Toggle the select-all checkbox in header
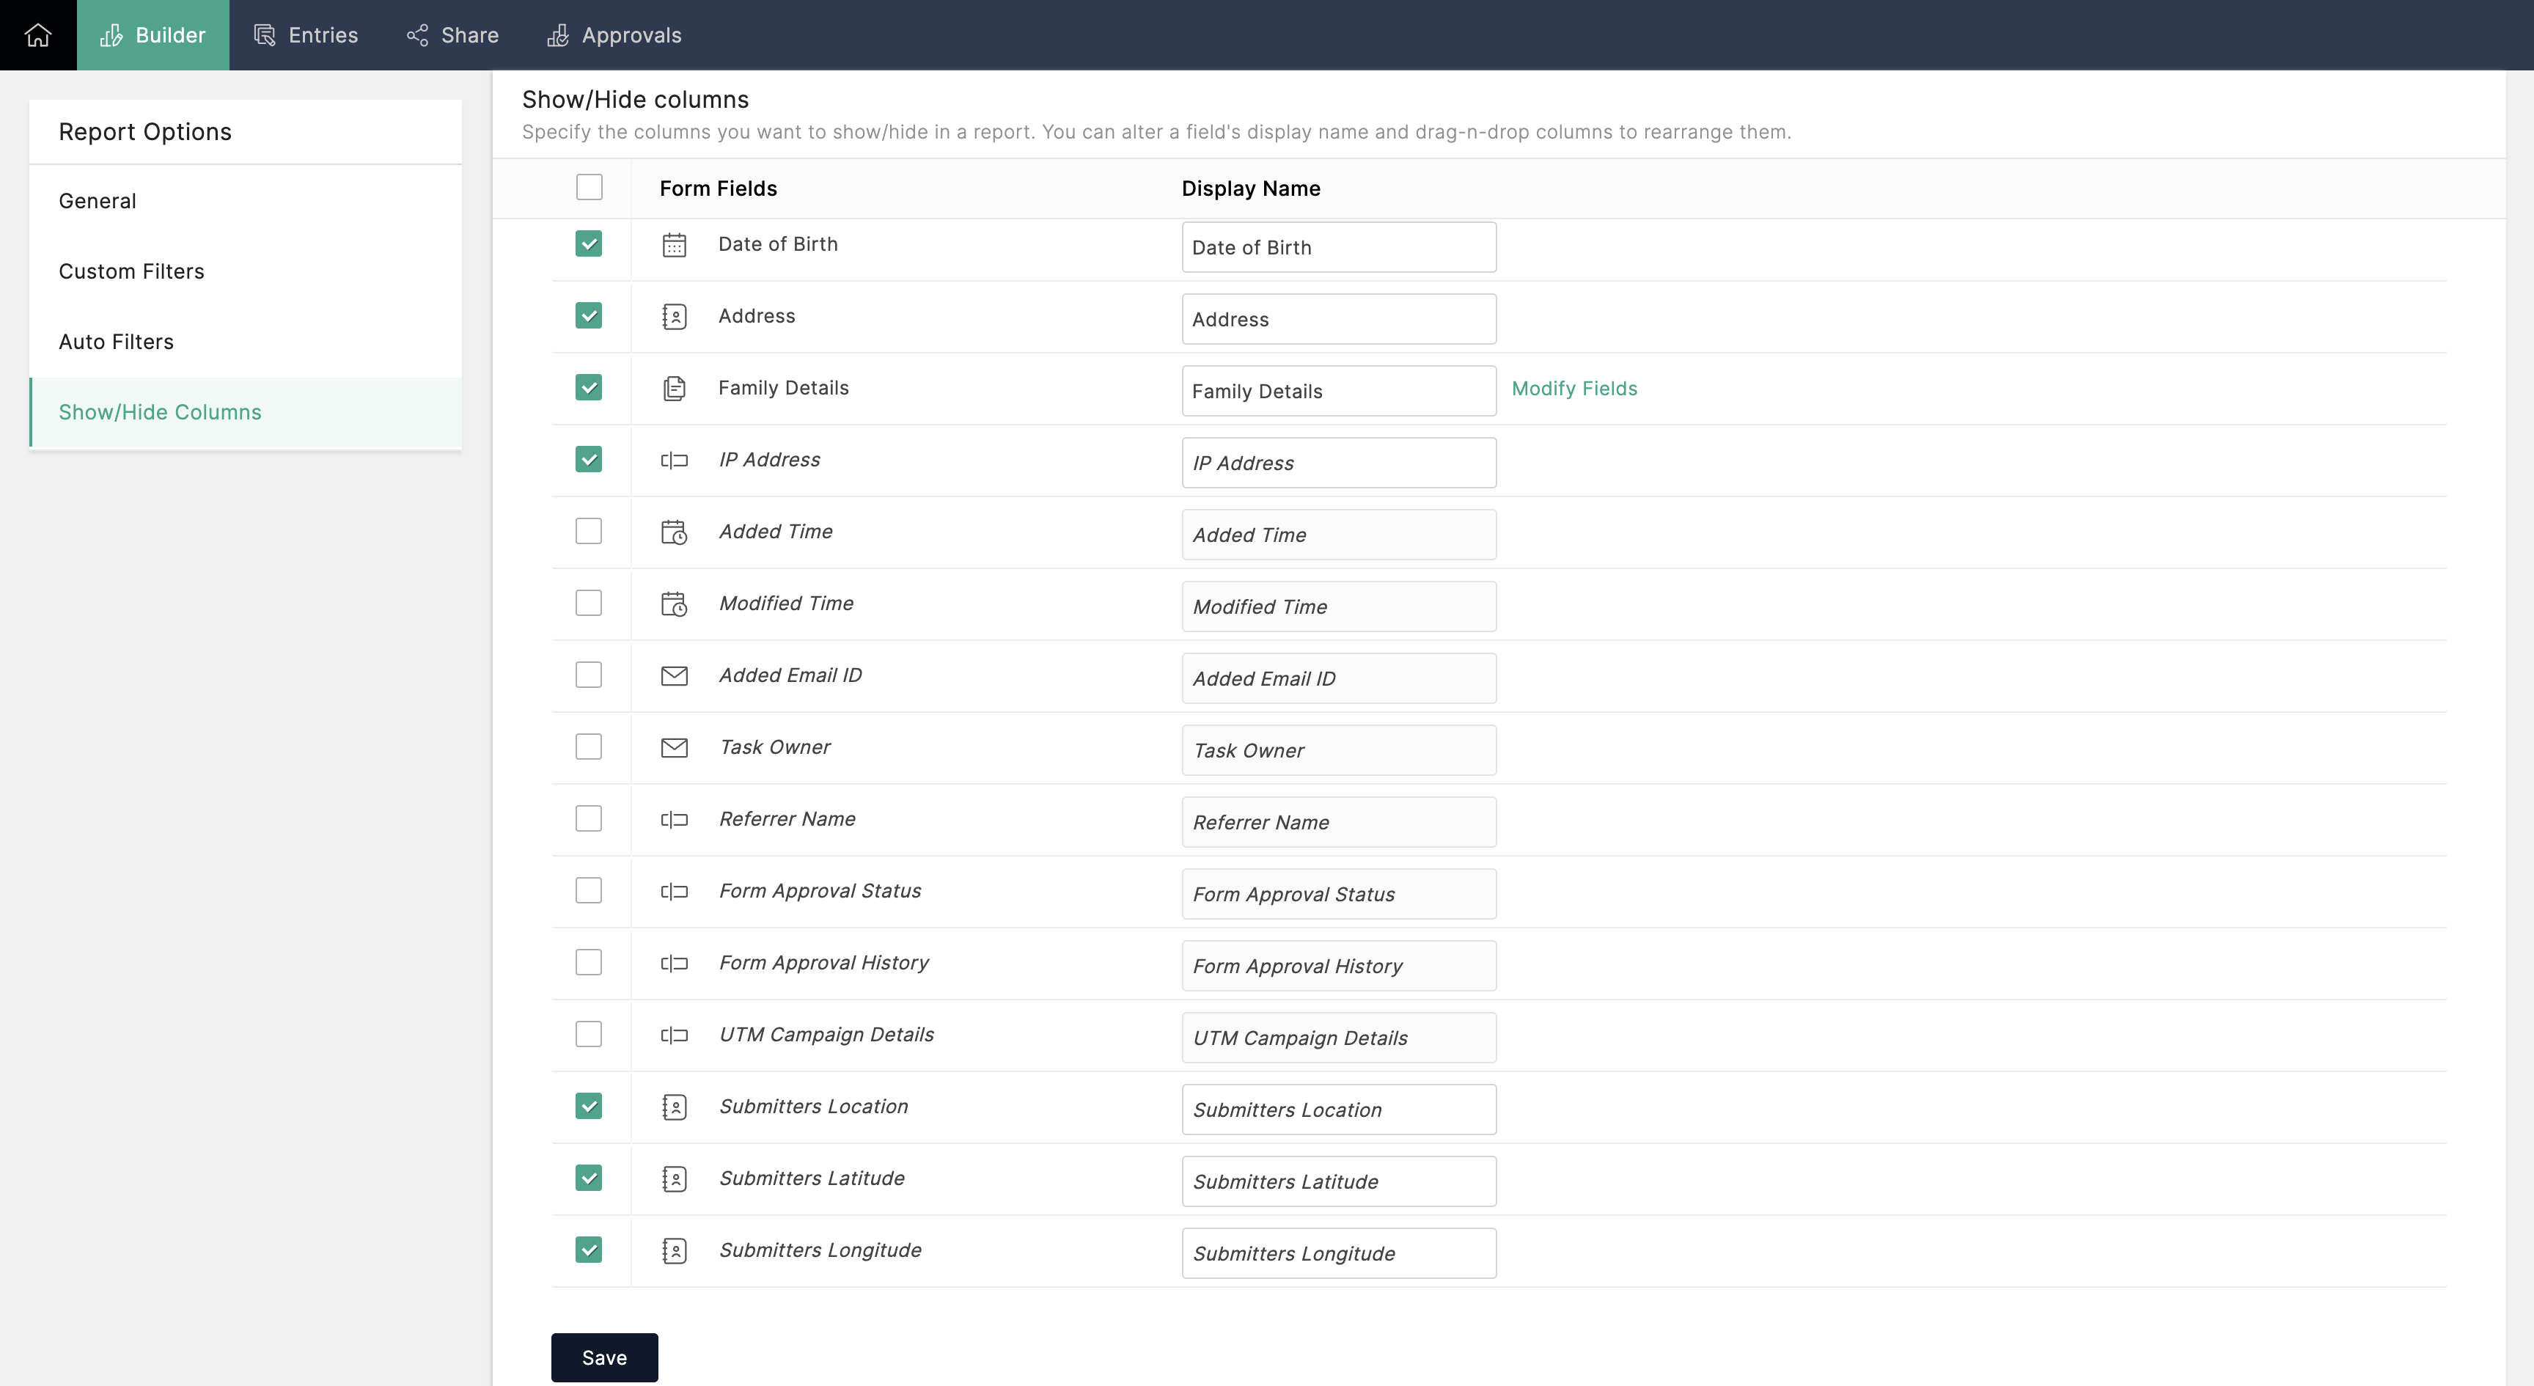 tap(588, 187)
